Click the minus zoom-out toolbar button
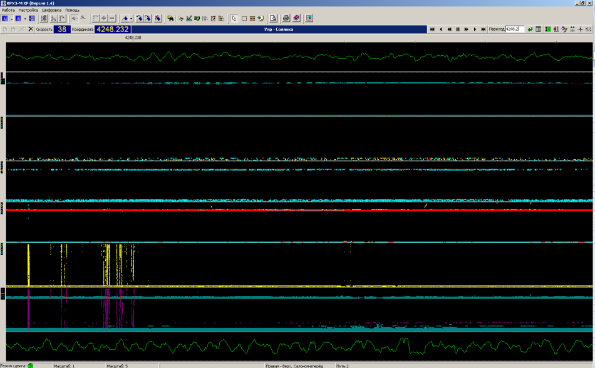595x368 pixels. pyautogui.click(x=112, y=18)
